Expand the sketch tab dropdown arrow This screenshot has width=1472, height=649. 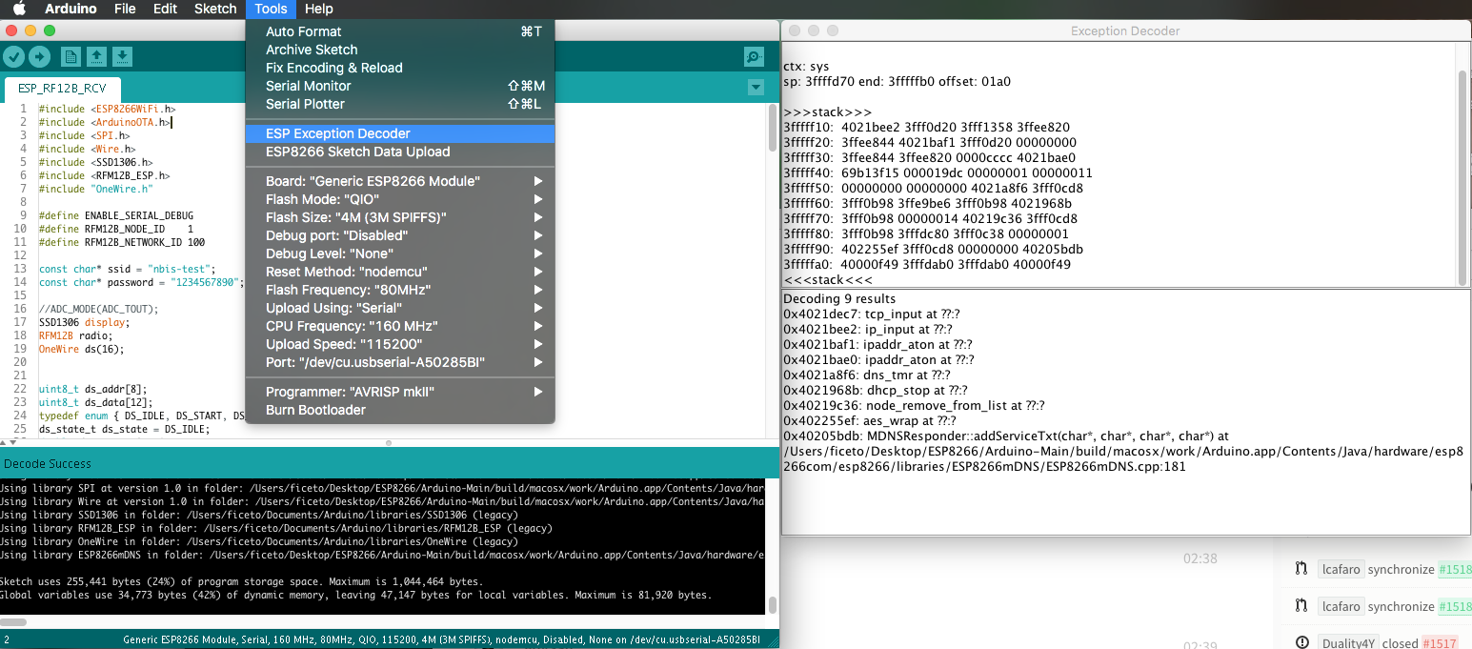pyautogui.click(x=756, y=88)
